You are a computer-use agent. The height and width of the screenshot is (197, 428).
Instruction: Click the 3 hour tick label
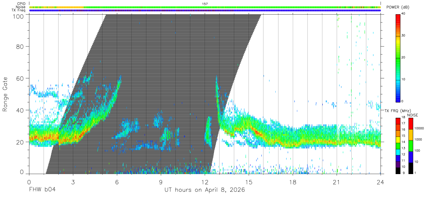click(x=73, y=182)
